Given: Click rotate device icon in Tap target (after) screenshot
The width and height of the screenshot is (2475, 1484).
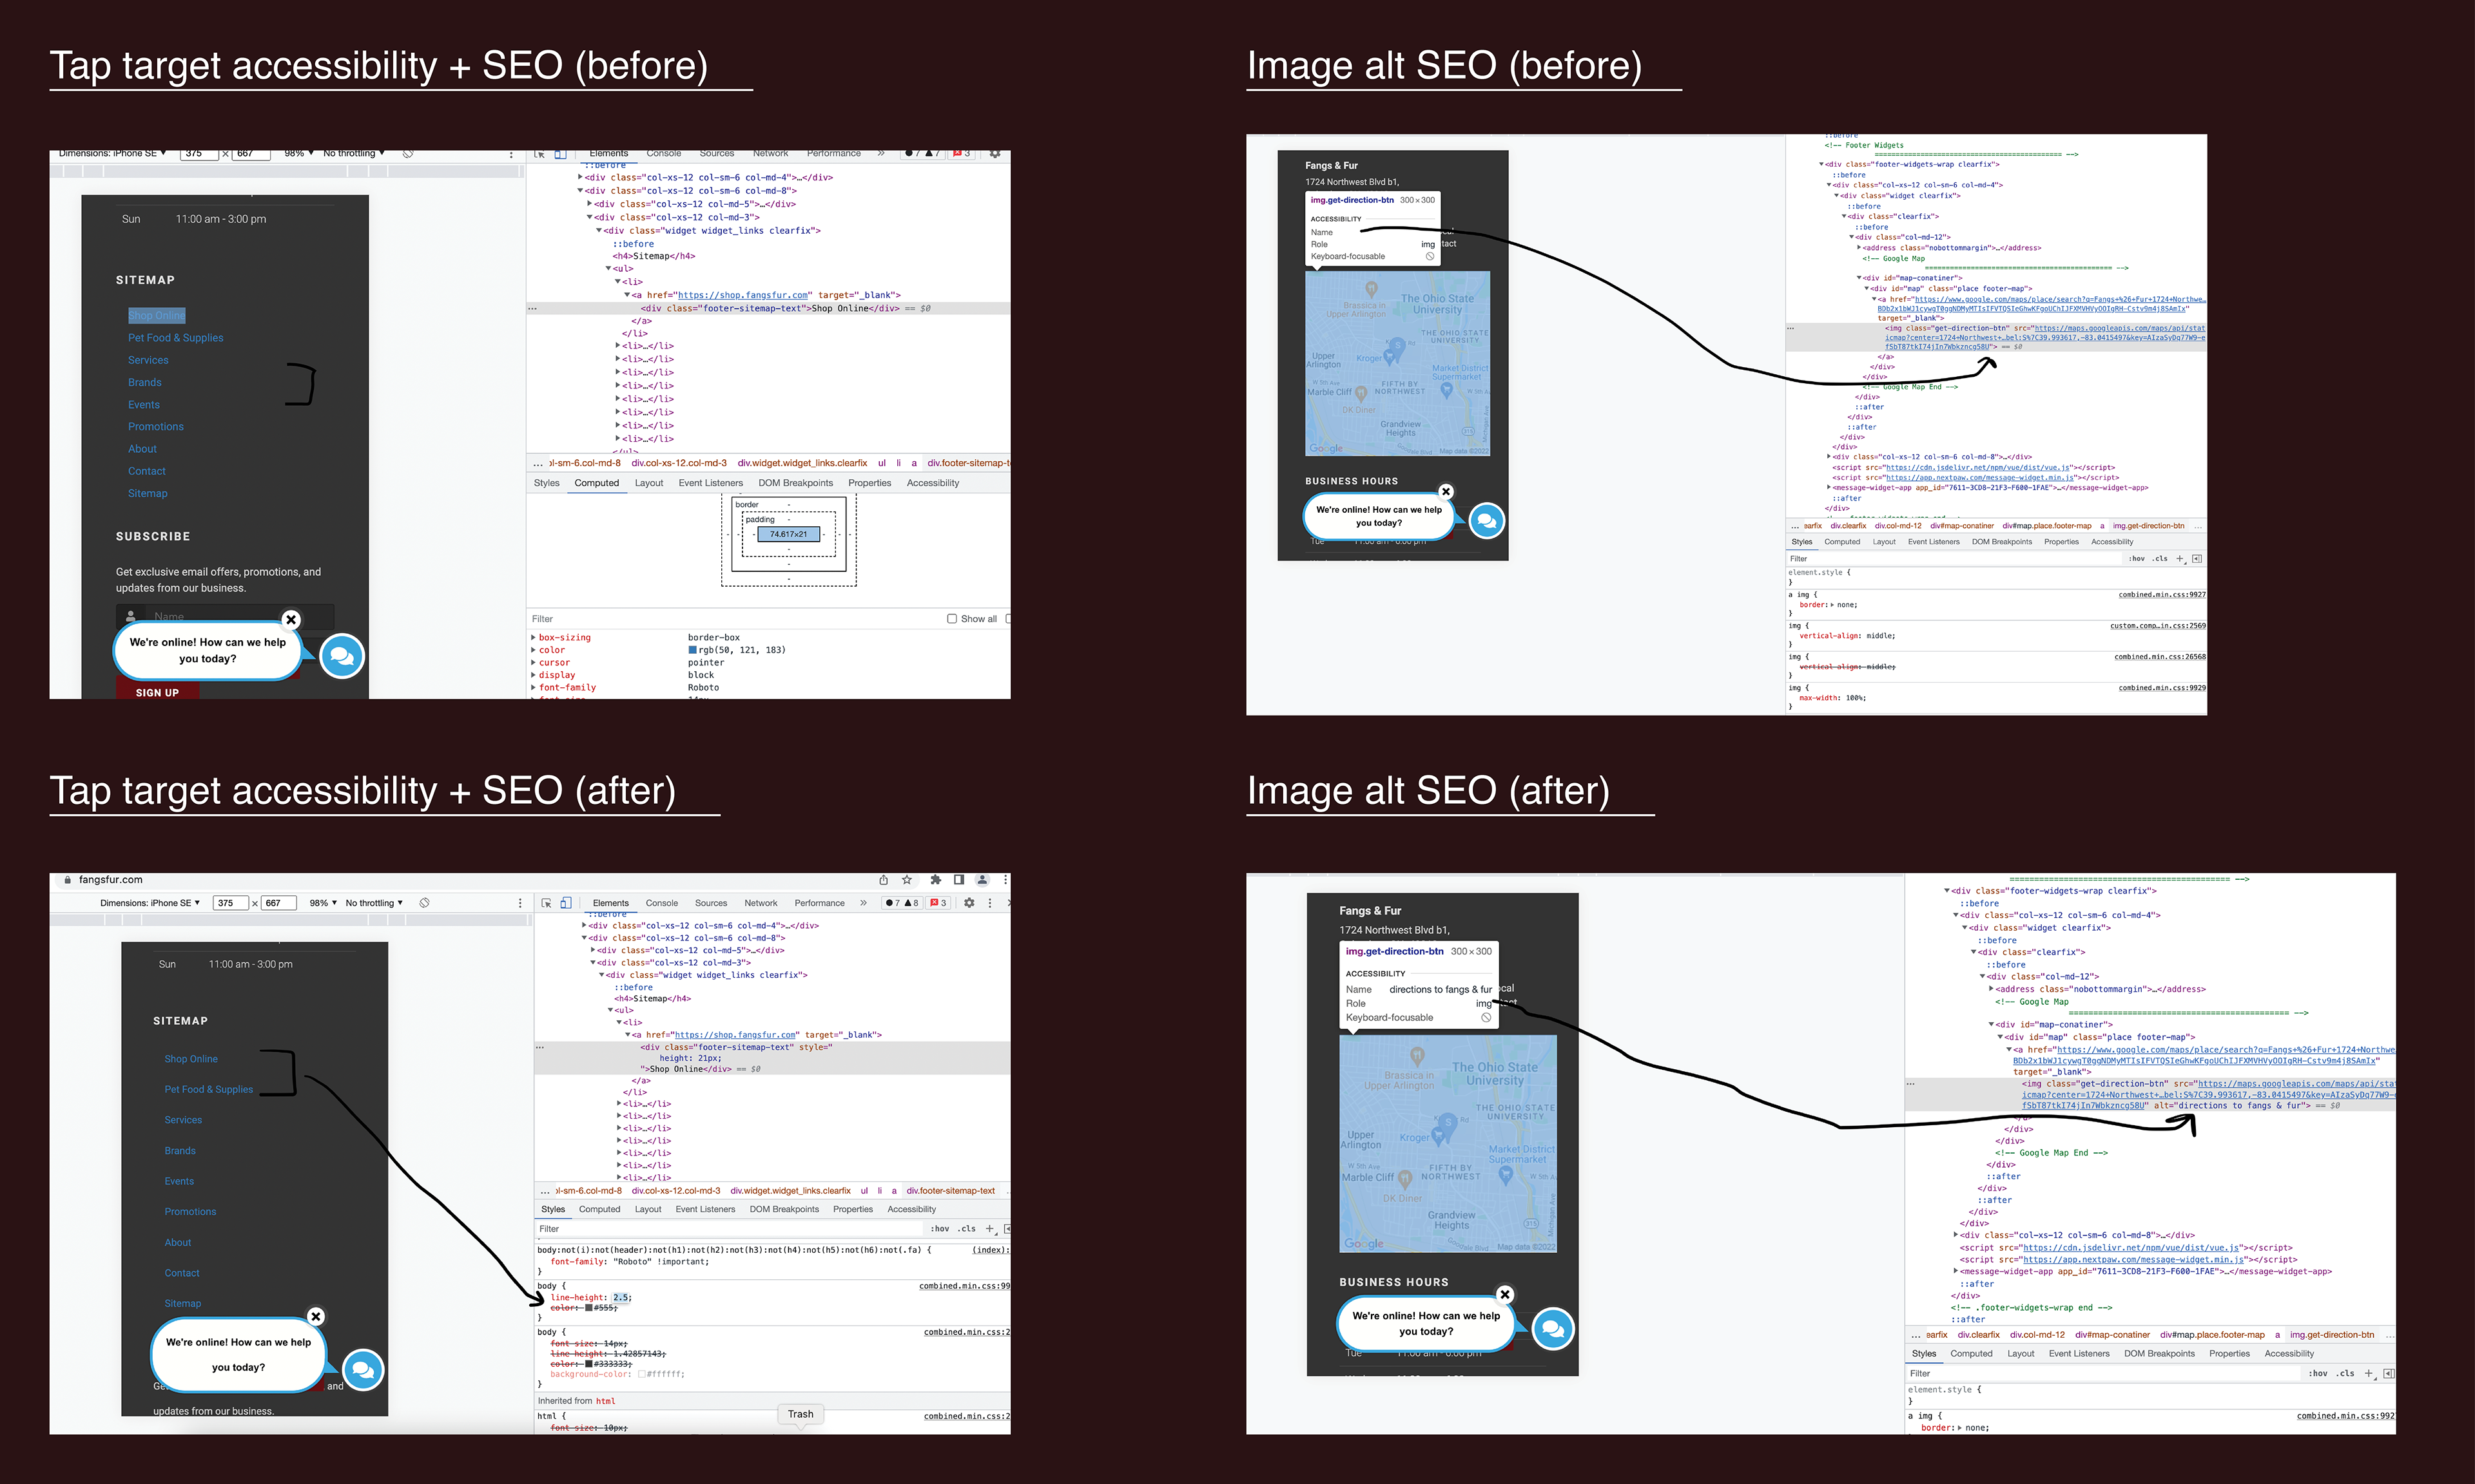Looking at the screenshot, I should pos(424,903).
